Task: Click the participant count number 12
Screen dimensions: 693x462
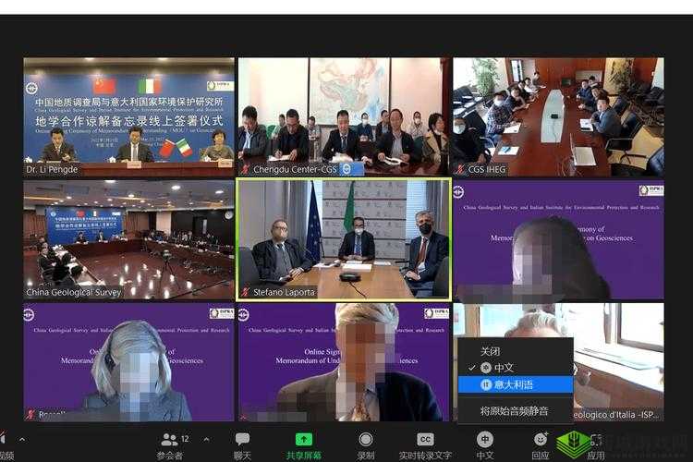Action: pyautogui.click(x=185, y=438)
